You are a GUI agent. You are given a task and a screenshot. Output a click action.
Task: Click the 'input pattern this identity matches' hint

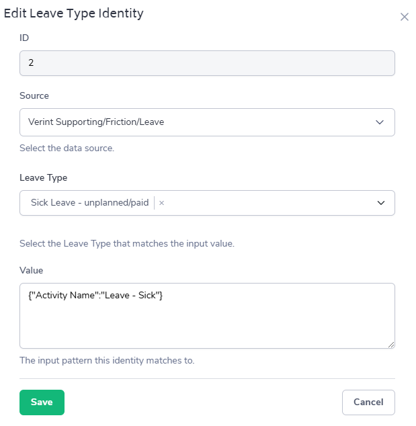107,360
